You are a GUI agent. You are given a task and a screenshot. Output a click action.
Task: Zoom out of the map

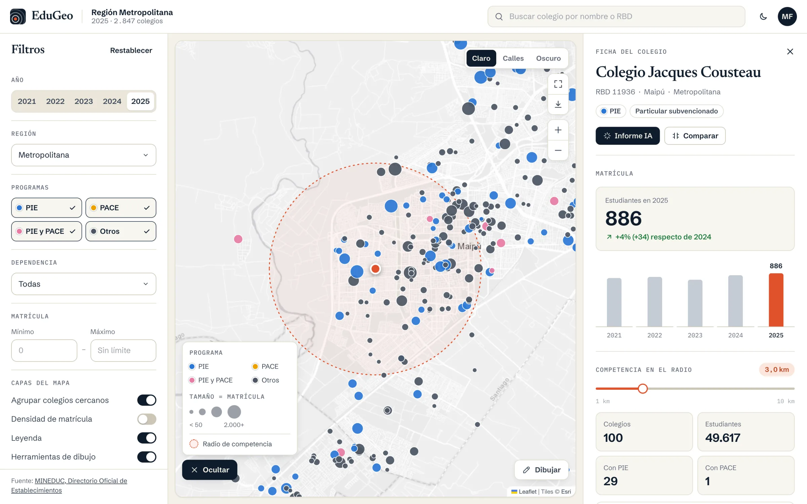(x=558, y=150)
